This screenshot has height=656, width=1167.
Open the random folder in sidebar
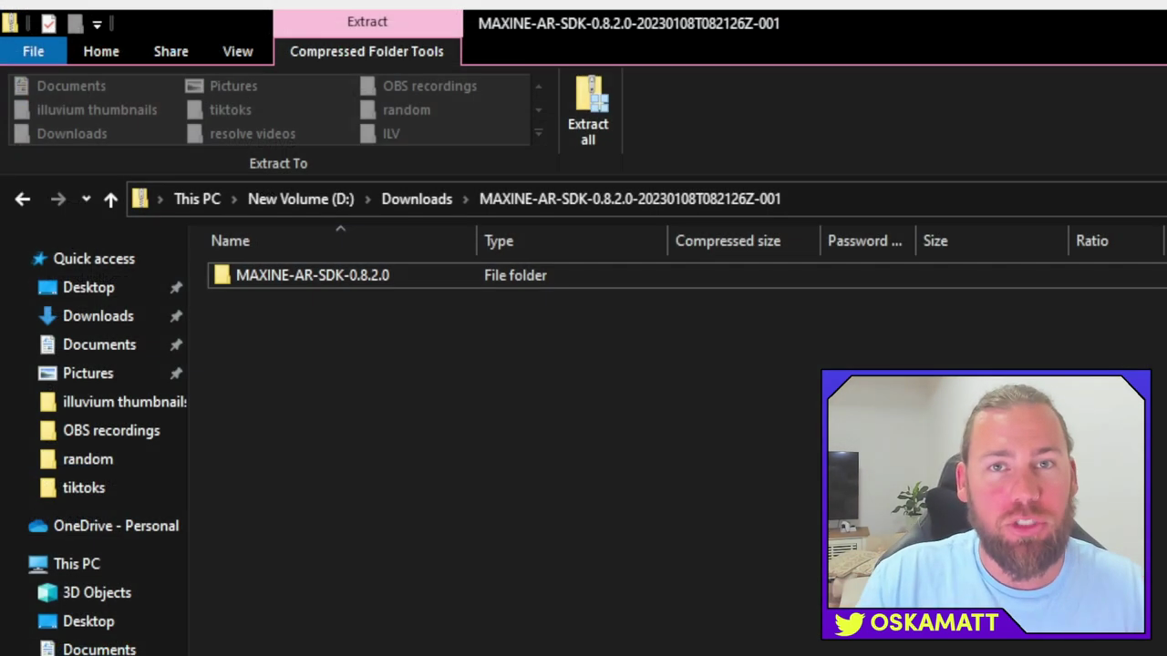88,459
